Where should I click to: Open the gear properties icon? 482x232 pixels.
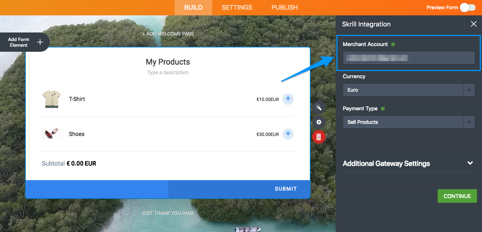[319, 122]
